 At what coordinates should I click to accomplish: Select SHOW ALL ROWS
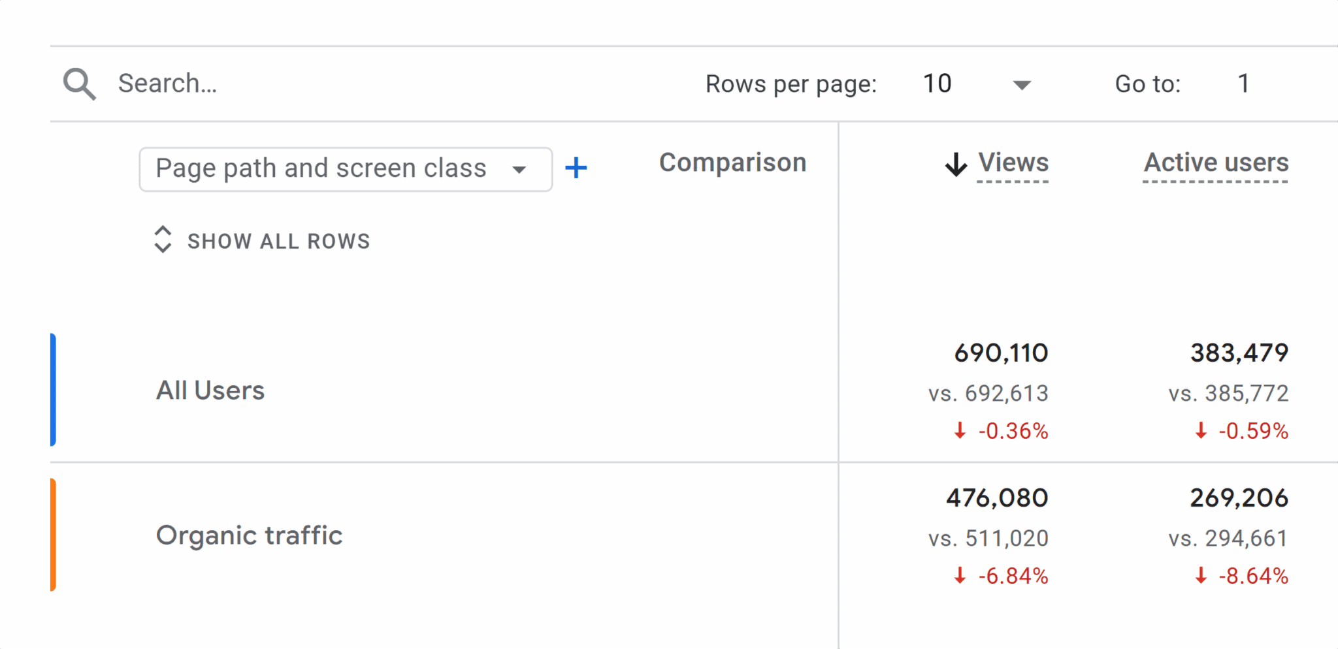(279, 241)
